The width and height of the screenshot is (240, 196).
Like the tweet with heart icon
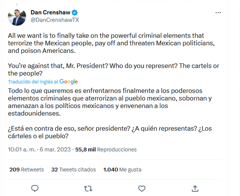[142, 188]
